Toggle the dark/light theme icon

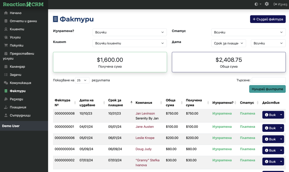click(256, 4)
